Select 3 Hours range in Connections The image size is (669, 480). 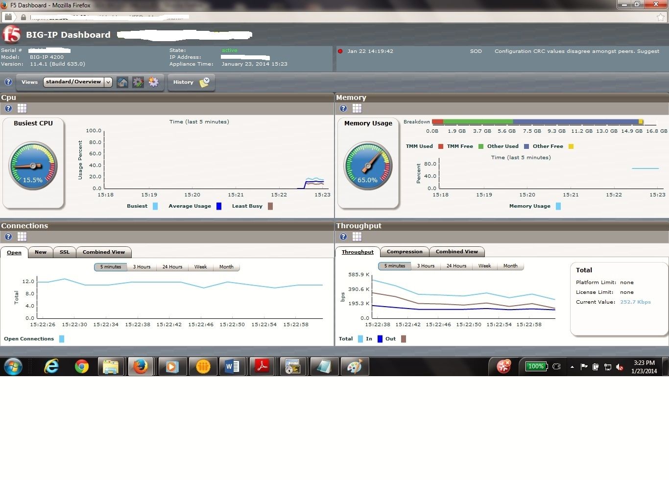142,267
